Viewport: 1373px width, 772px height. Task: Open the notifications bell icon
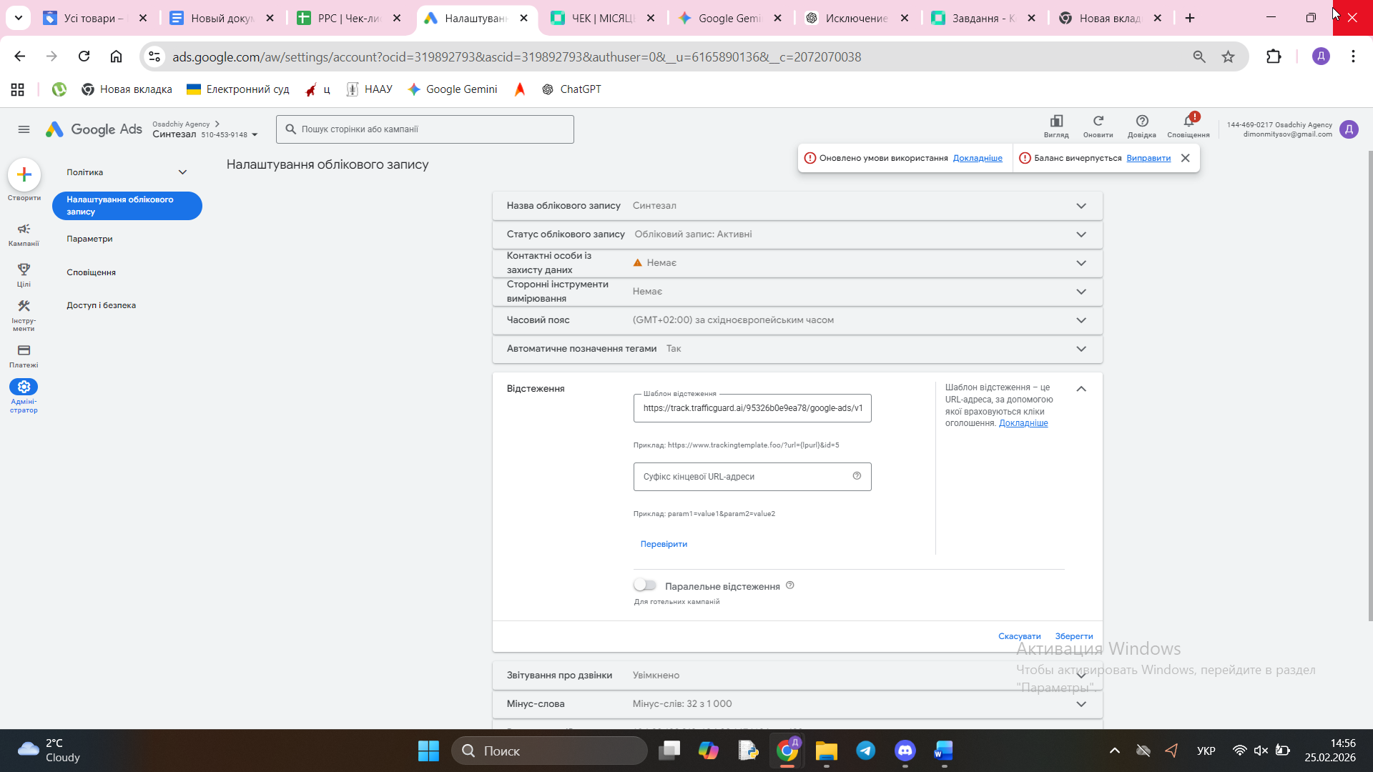pos(1188,124)
